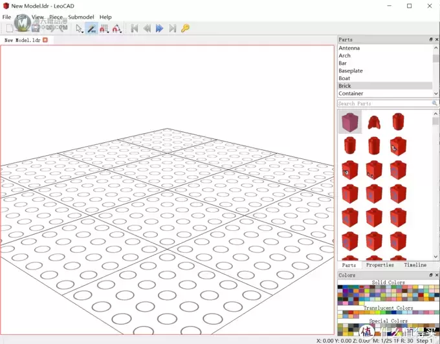Open the Piece menu
Image resolution: width=440 pixels, height=344 pixels.
pos(56,17)
